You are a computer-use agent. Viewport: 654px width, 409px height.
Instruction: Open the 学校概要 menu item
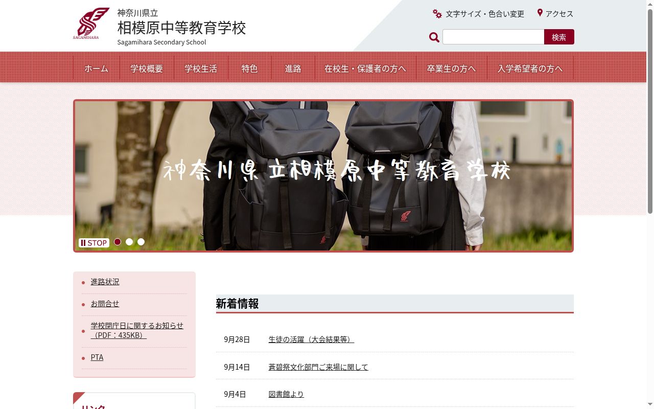tap(147, 69)
